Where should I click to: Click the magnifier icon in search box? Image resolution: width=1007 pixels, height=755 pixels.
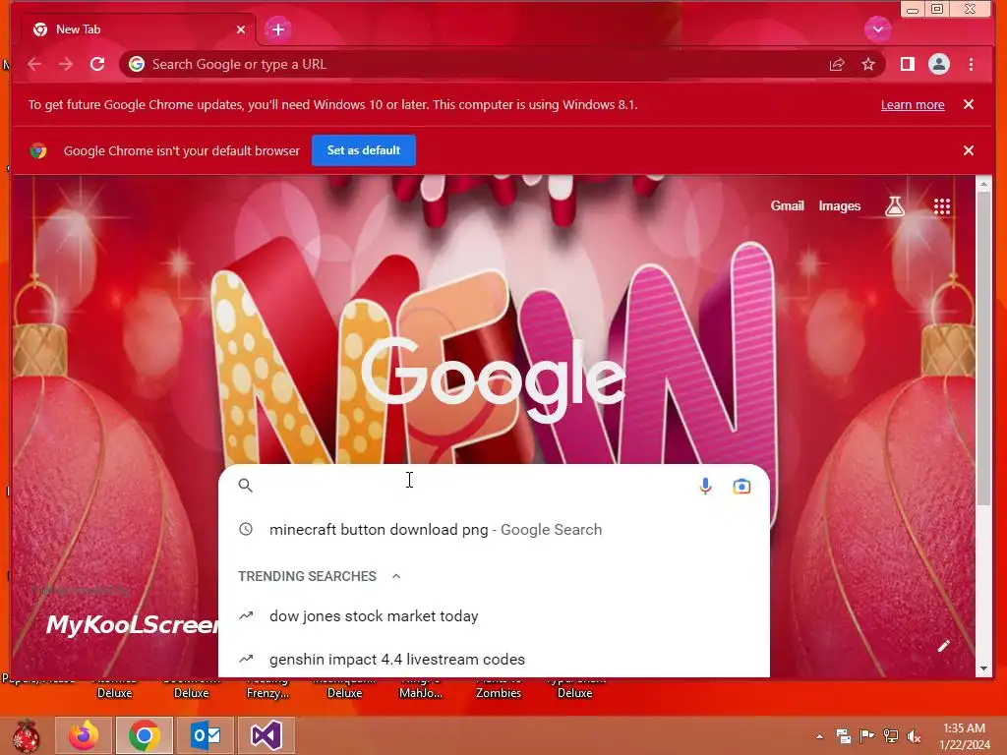click(245, 486)
